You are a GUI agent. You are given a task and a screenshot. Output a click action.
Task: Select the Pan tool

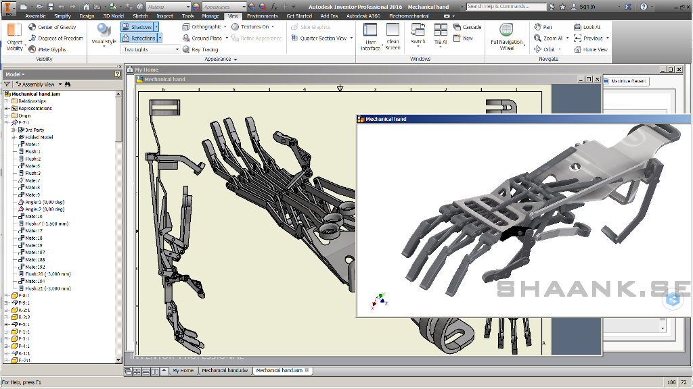543,27
